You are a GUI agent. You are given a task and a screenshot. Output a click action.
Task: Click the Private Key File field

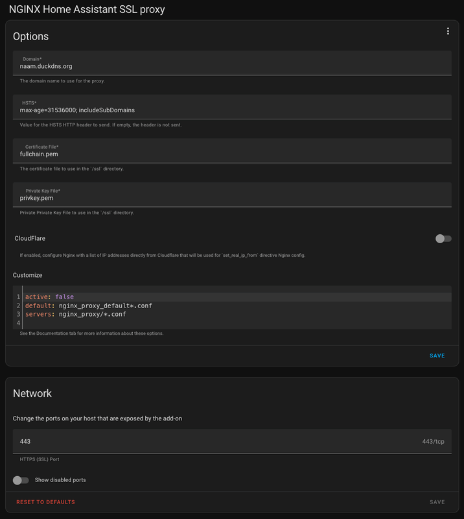(232, 195)
